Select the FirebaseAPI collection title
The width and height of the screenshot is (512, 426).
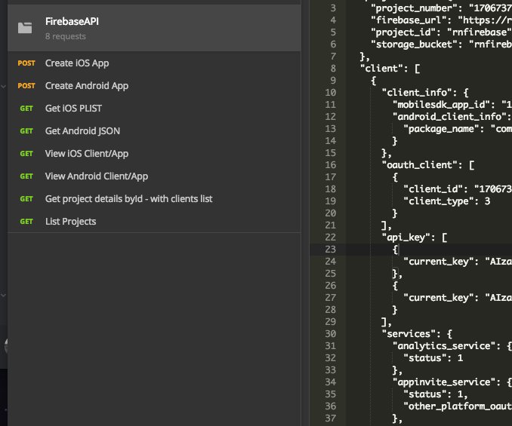coord(72,21)
